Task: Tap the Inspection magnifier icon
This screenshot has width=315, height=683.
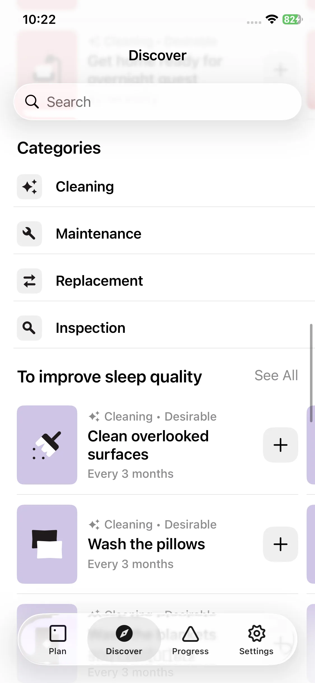Action: coord(29,328)
